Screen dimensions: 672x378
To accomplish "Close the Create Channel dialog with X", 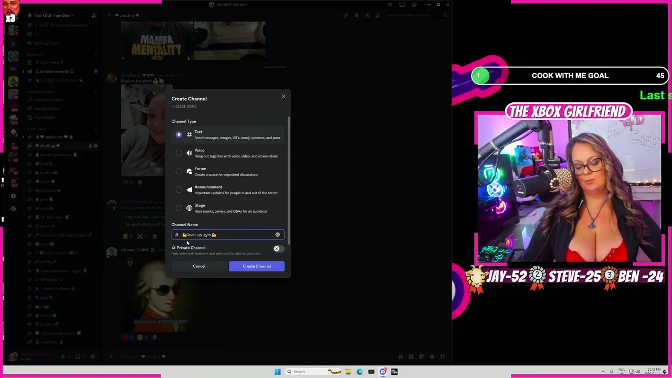I will click(283, 97).
